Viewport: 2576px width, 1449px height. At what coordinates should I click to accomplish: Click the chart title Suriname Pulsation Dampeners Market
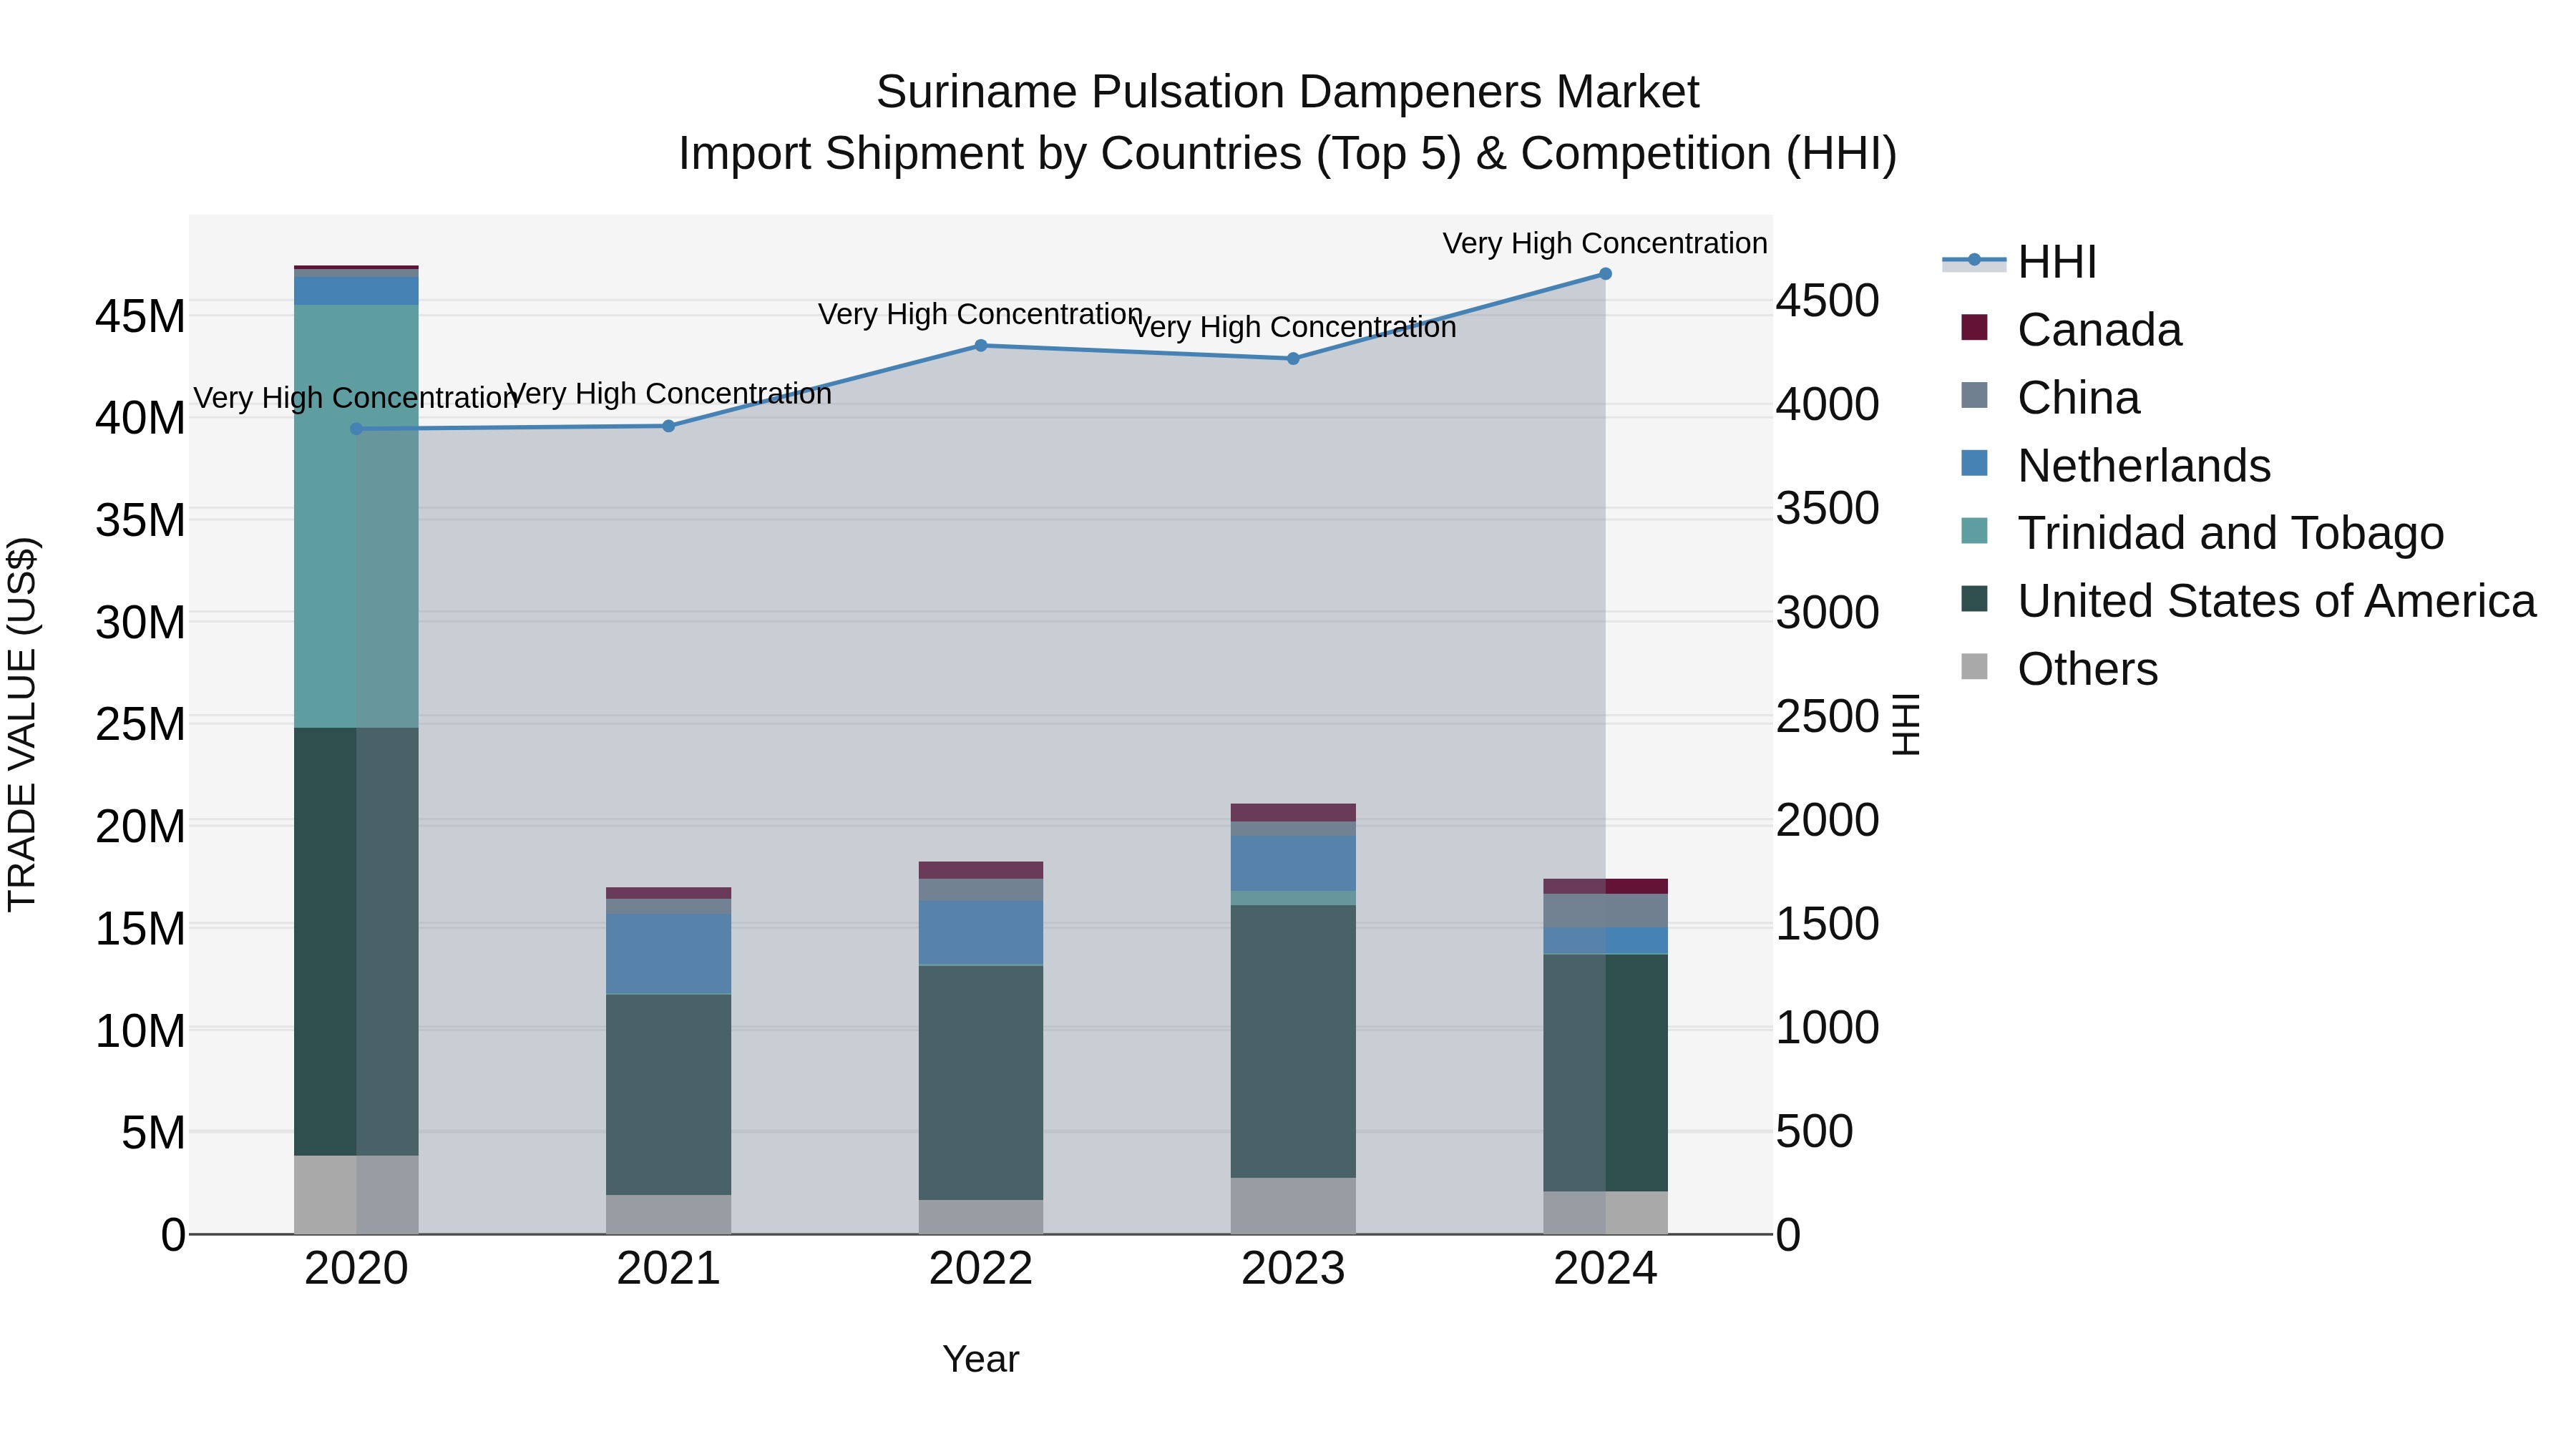pos(1288,92)
